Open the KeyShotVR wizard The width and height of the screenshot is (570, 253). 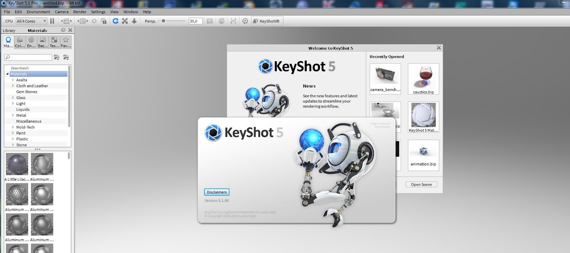click(266, 21)
